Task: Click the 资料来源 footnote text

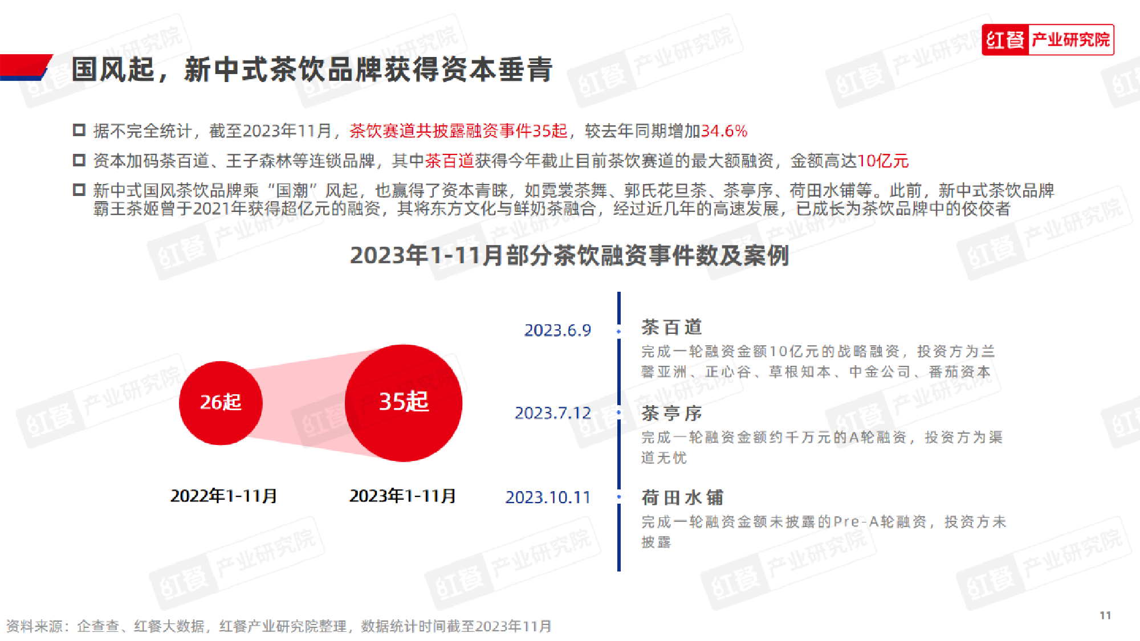Action: point(278,626)
